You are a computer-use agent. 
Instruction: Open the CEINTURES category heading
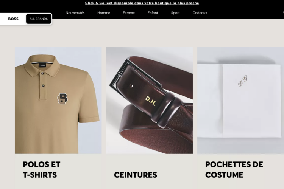coord(136,175)
